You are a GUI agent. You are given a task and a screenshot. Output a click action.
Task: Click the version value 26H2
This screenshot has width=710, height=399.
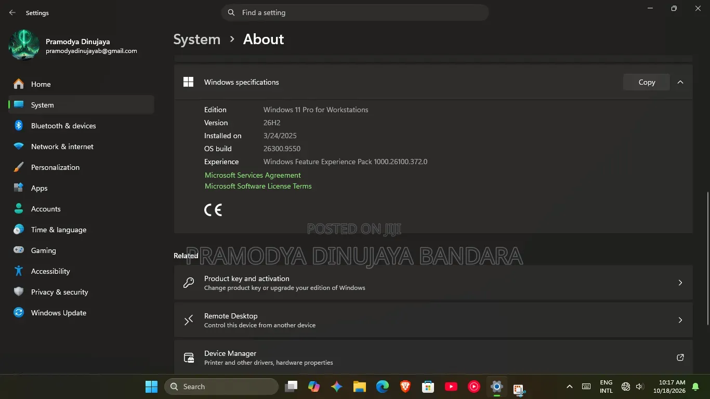tap(272, 123)
